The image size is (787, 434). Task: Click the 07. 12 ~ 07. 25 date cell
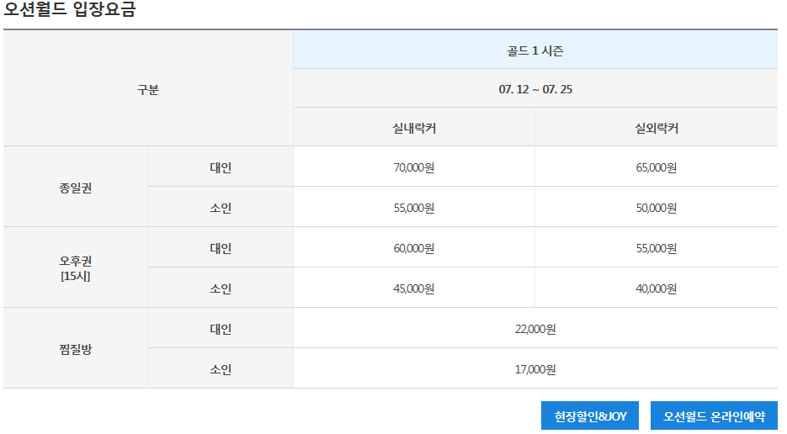(x=535, y=89)
